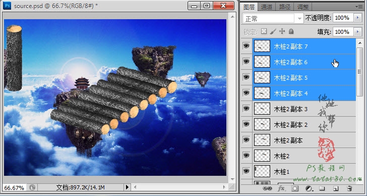This screenshot has width=367, height=196.
Task: Click thumbnail of 木桩2 layer
Action: pyautogui.click(x=262, y=156)
